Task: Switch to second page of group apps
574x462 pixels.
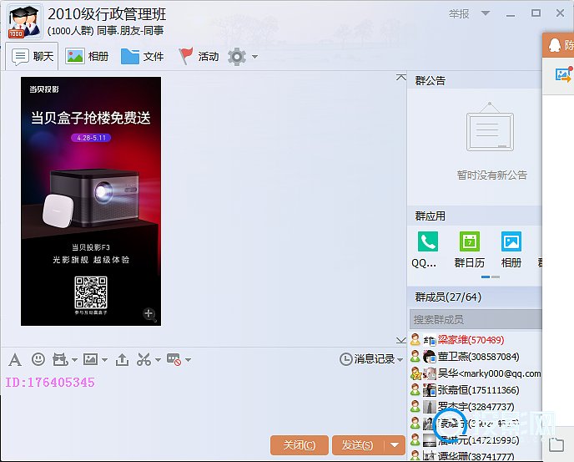Action: coord(496,277)
